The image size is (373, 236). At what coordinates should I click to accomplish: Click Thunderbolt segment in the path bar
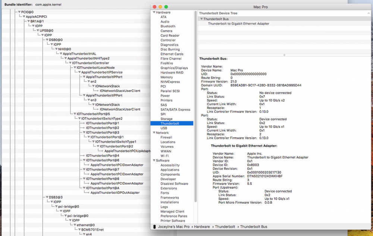point(225,227)
